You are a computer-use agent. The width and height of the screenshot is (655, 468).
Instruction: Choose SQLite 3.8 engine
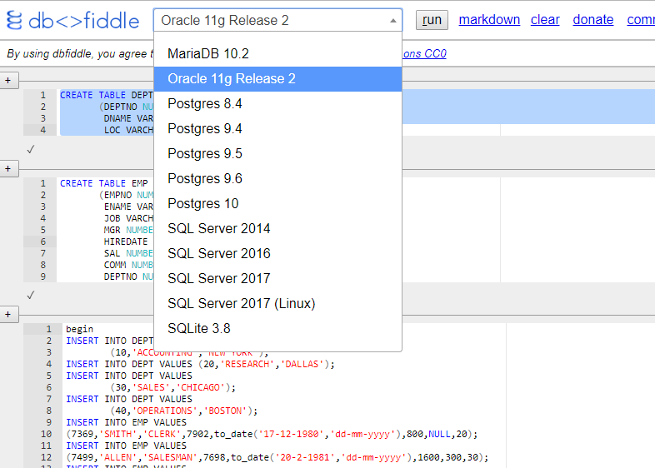(x=277, y=329)
